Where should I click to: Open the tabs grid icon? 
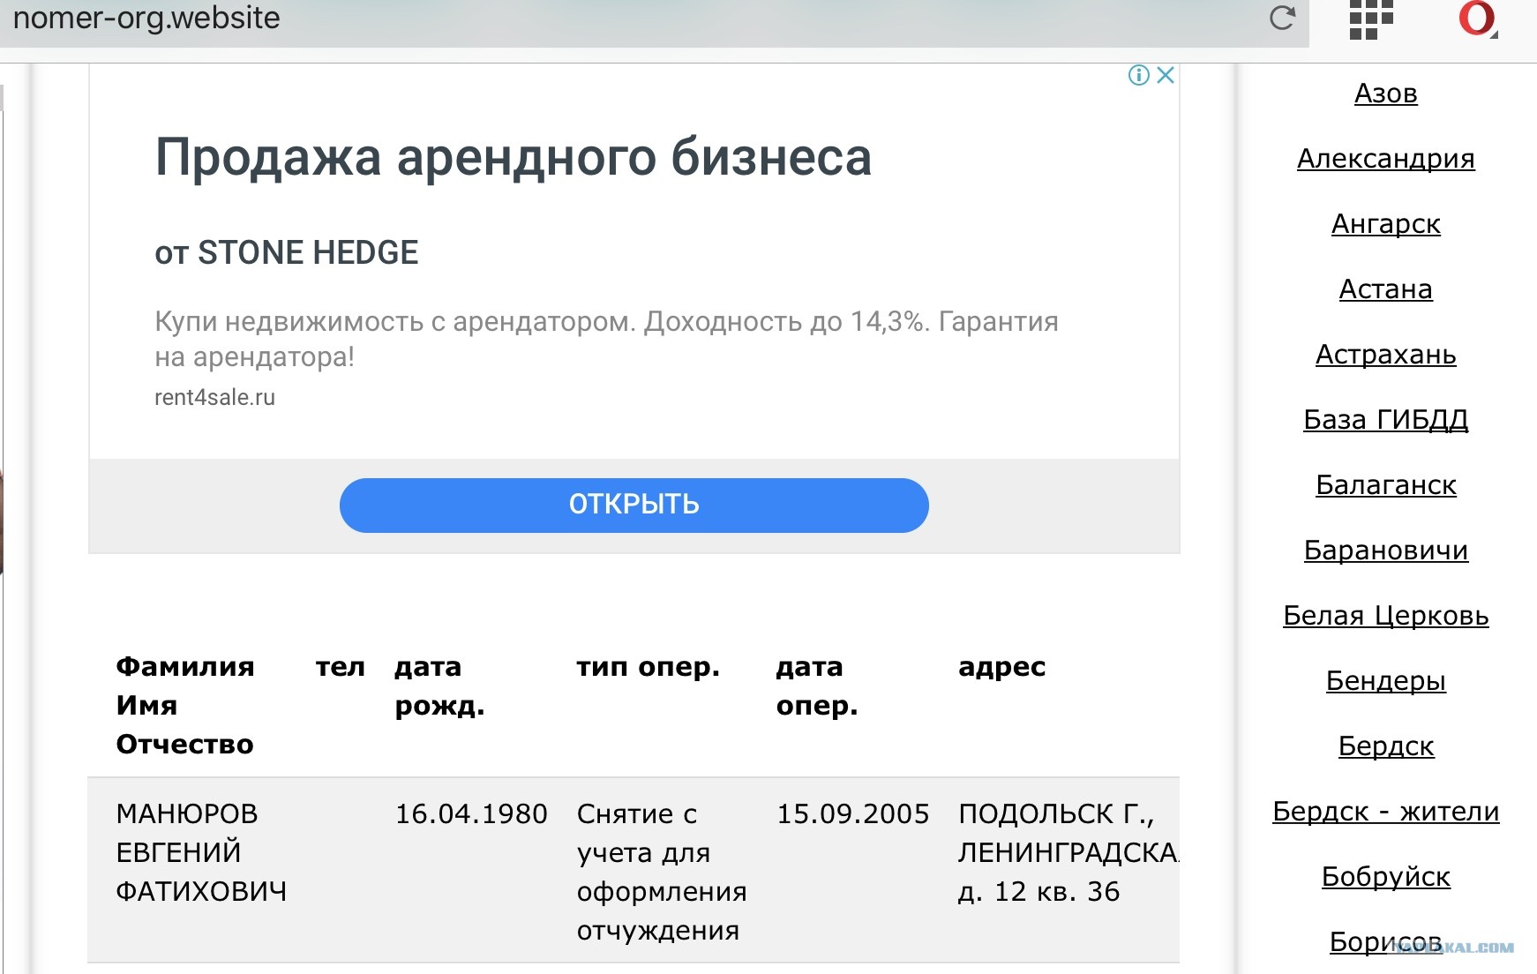click(1371, 19)
